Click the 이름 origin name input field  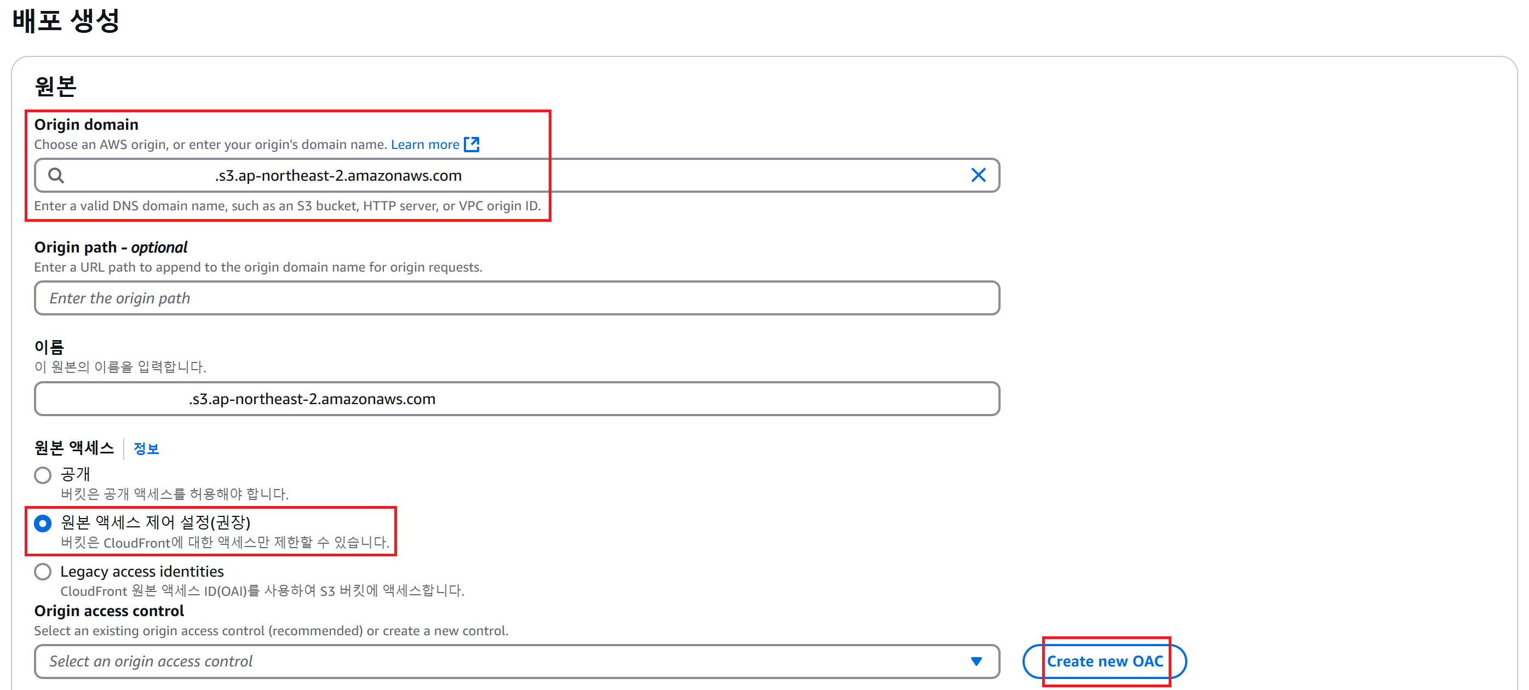[x=594, y=399]
